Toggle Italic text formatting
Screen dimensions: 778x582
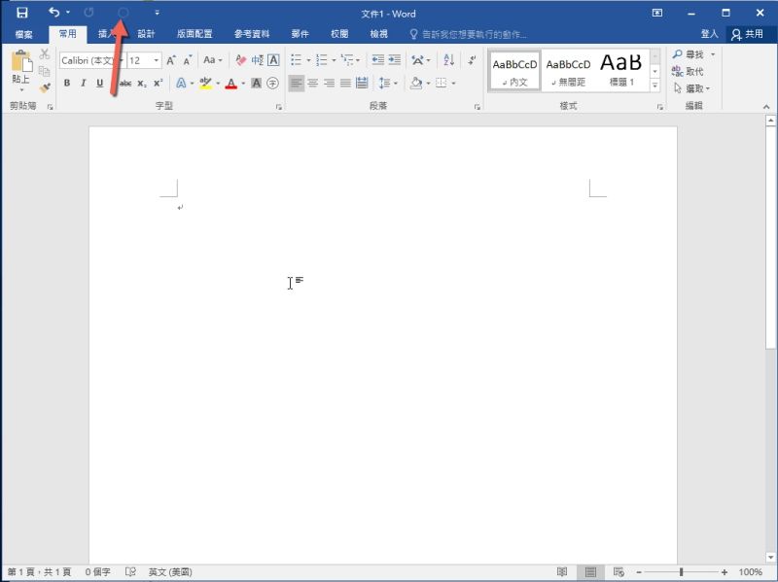(84, 84)
